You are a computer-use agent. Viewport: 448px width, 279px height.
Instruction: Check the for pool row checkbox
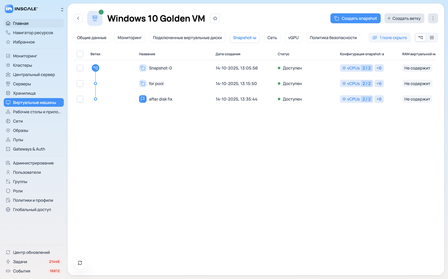click(80, 83)
